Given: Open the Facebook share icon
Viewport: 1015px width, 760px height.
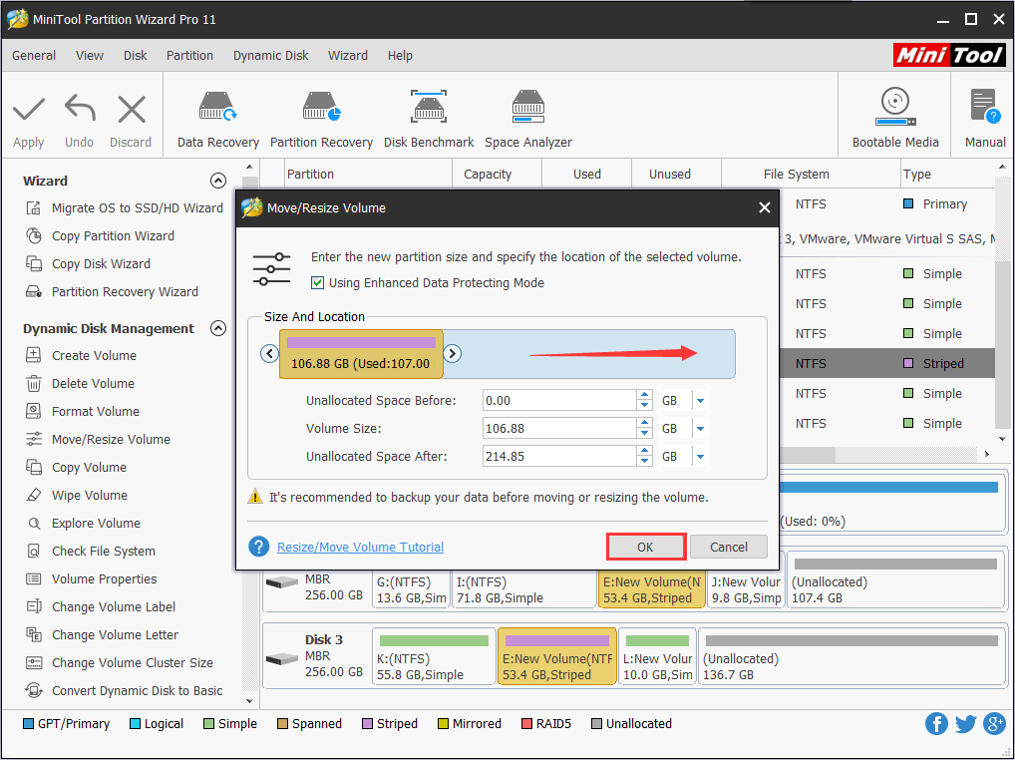Looking at the screenshot, I should click(936, 724).
